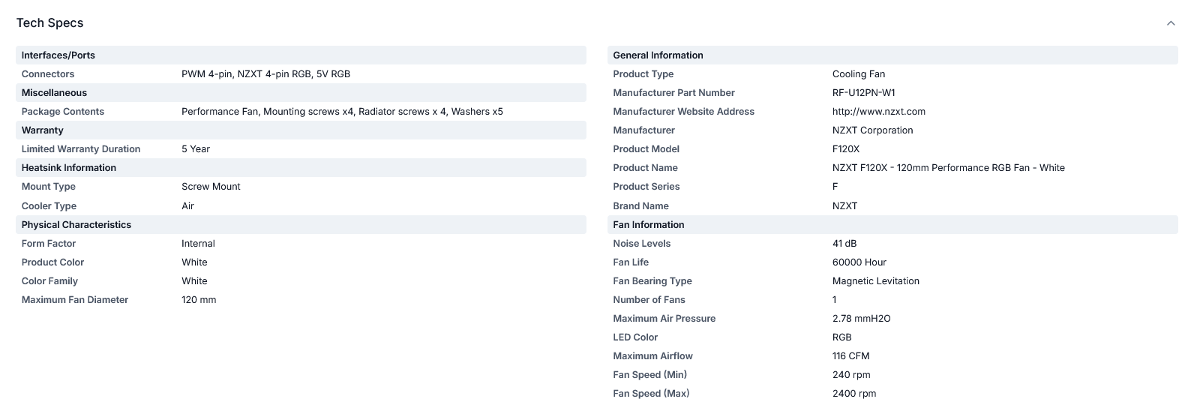The height and width of the screenshot is (414, 1194).
Task: Click the Tech Specs heading
Action: (x=49, y=23)
